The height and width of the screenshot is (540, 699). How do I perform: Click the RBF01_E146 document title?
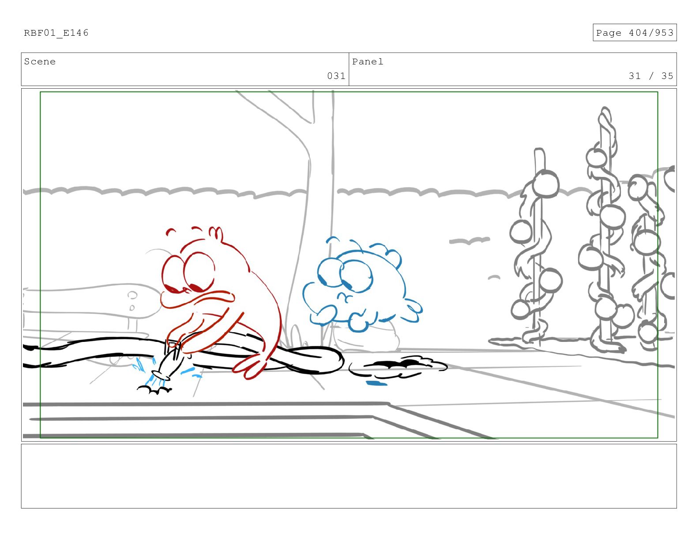pyautogui.click(x=56, y=33)
